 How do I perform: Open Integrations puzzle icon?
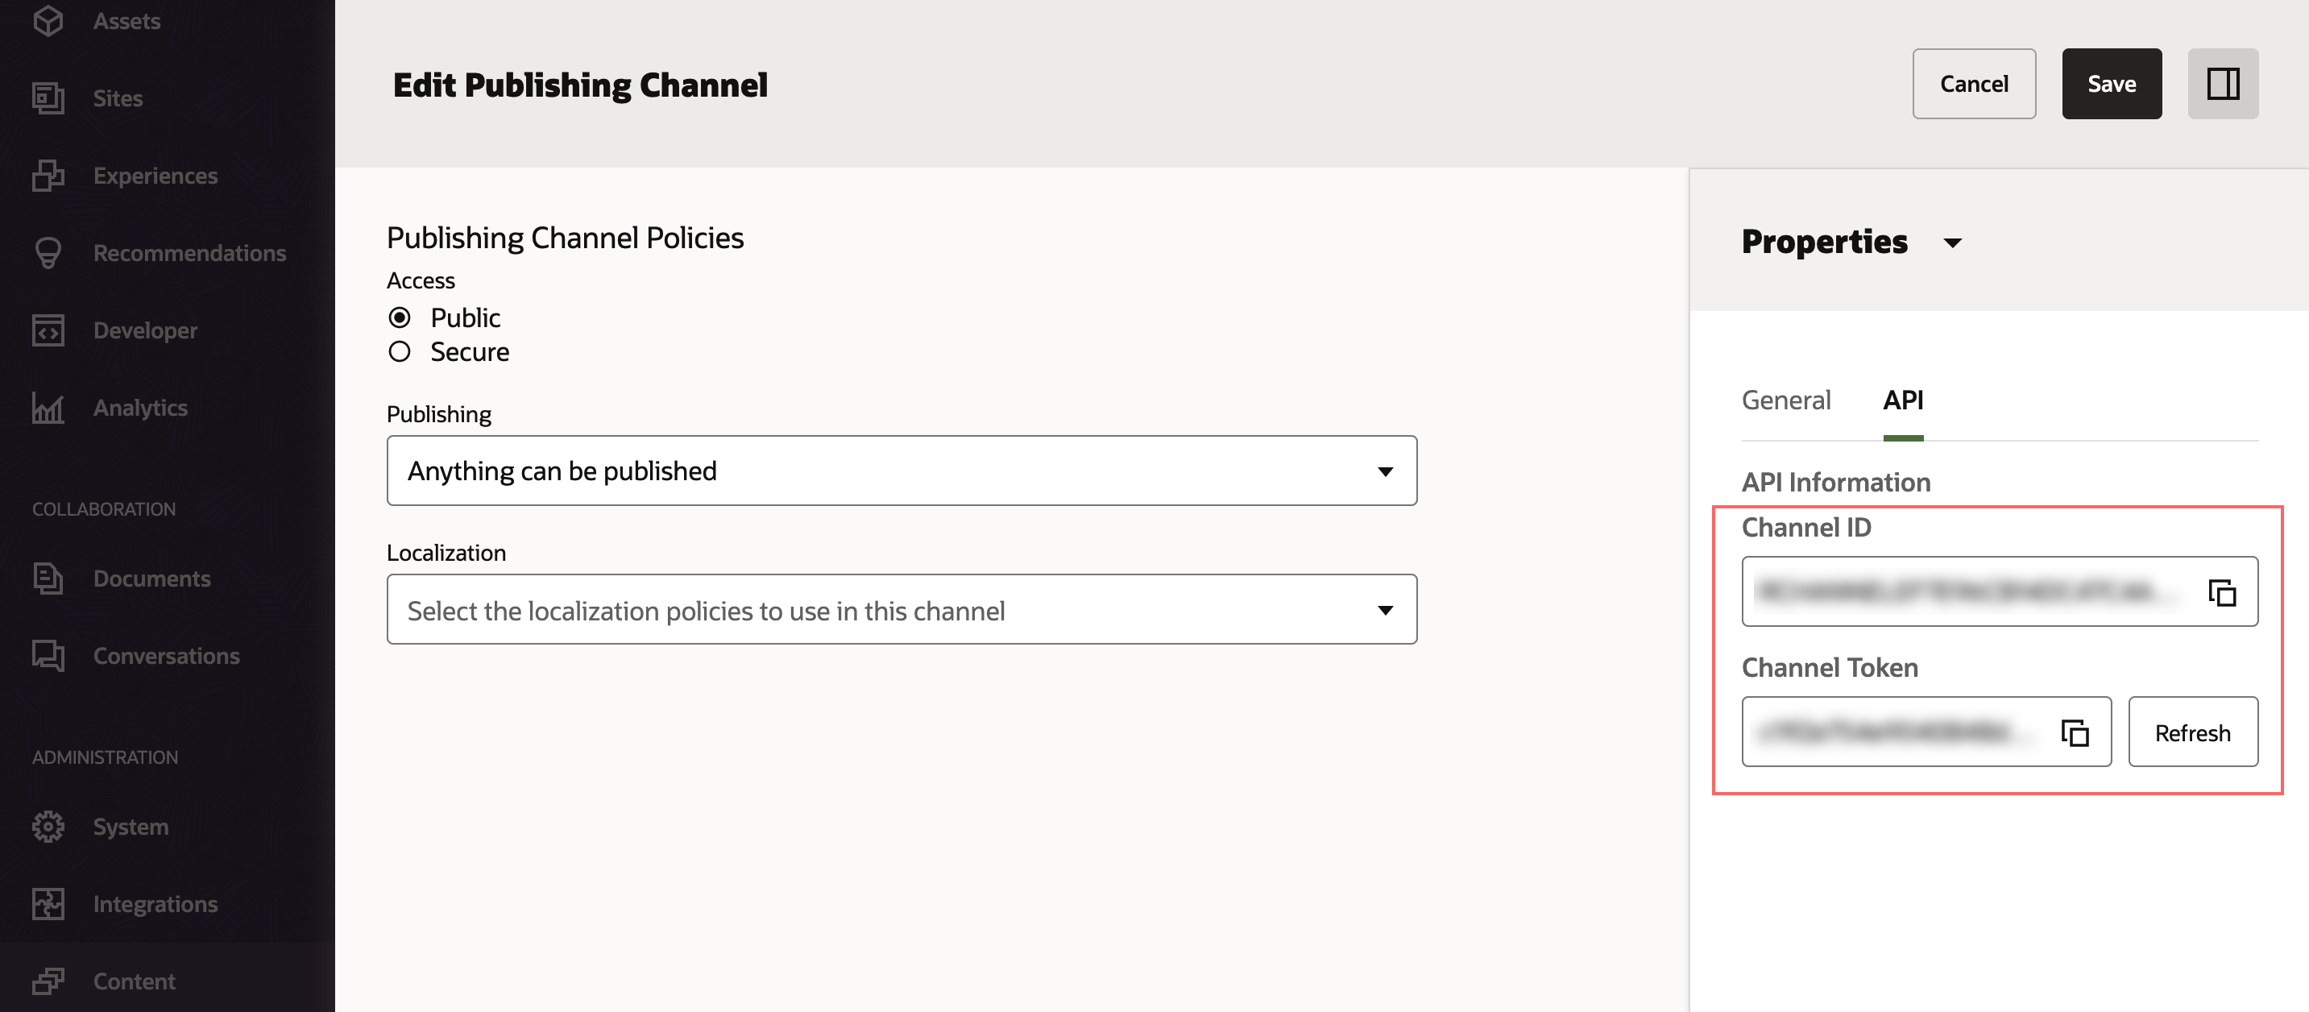tap(48, 903)
